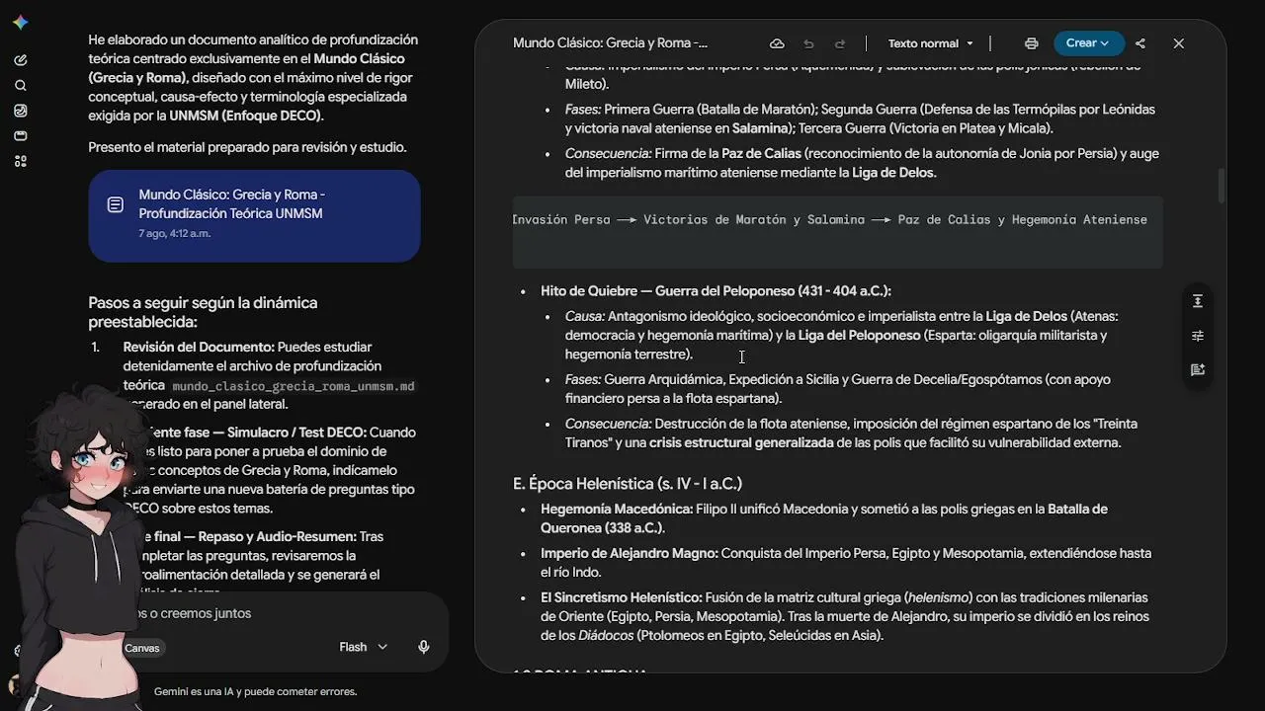Open the Mundo Clásico document card
Screen dimensions: 1265x711
[254, 215]
